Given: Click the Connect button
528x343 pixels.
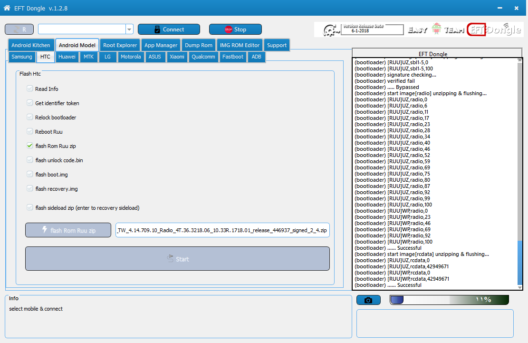Looking at the screenshot, I should (169, 29).
